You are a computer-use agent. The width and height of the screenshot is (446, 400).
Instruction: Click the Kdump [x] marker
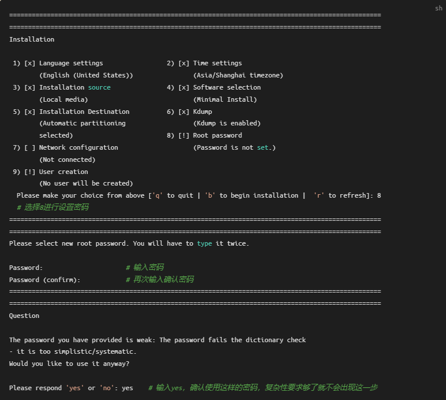[x=184, y=112]
